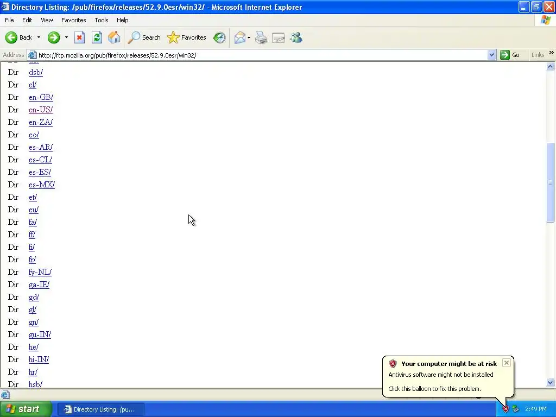Open the es-CL/ directory link
This screenshot has height=417, width=556.
point(40,160)
